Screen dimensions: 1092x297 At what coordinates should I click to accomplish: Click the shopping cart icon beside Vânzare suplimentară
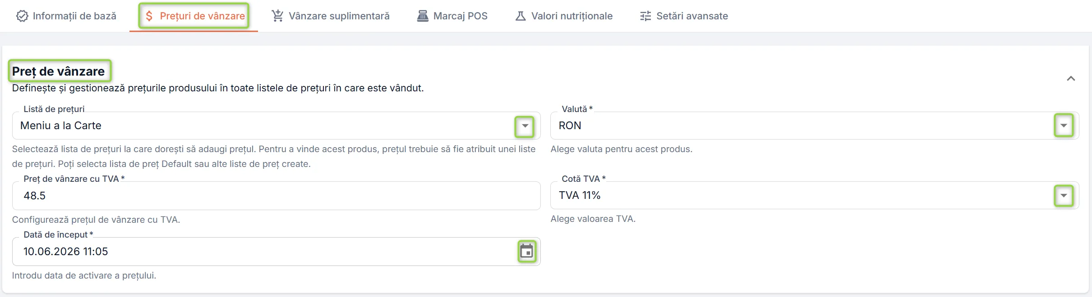pos(277,16)
